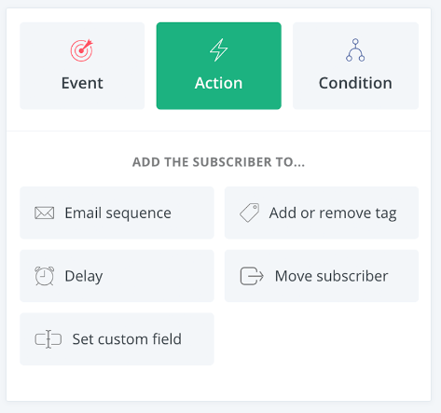The height and width of the screenshot is (413, 441).
Task: Pick the Move subscriber action
Action: 322,276
